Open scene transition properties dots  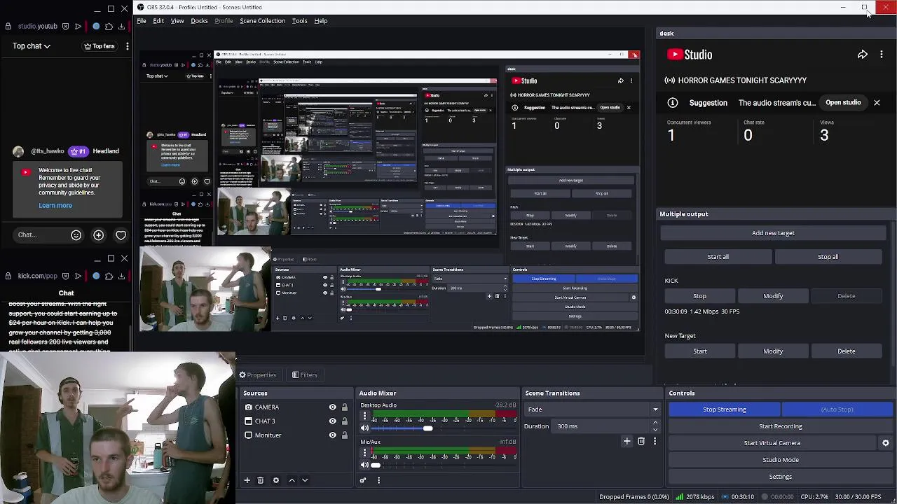click(x=655, y=441)
